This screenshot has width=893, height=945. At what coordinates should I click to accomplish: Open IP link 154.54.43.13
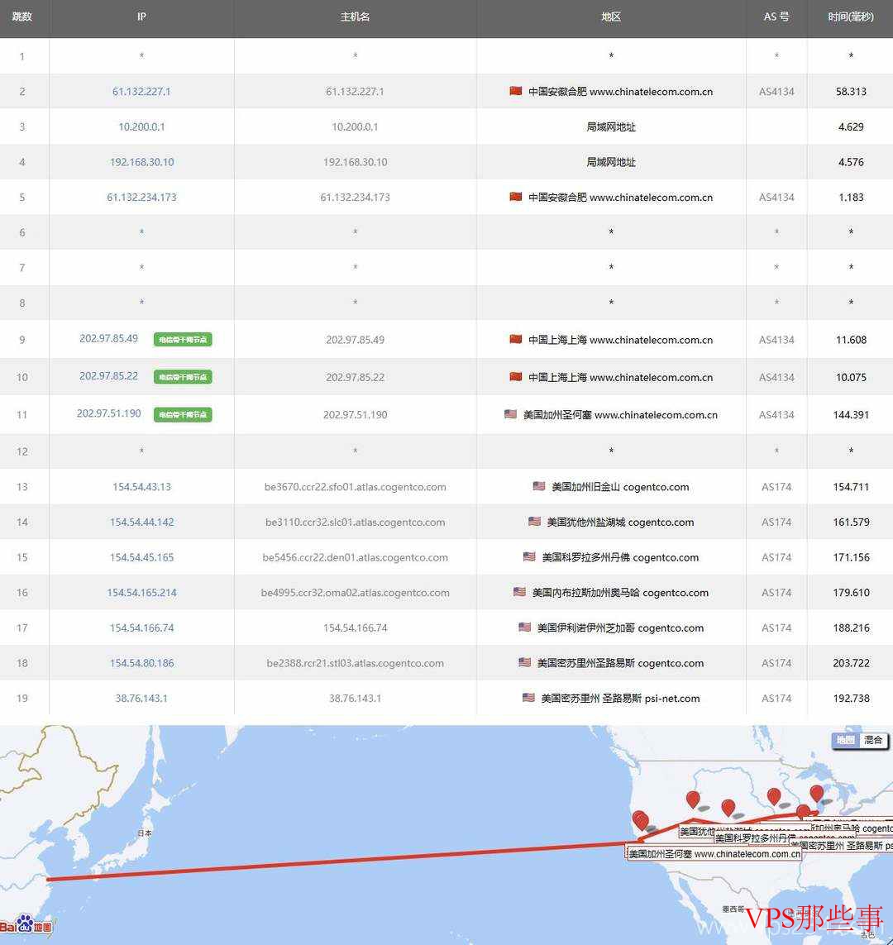click(x=141, y=487)
